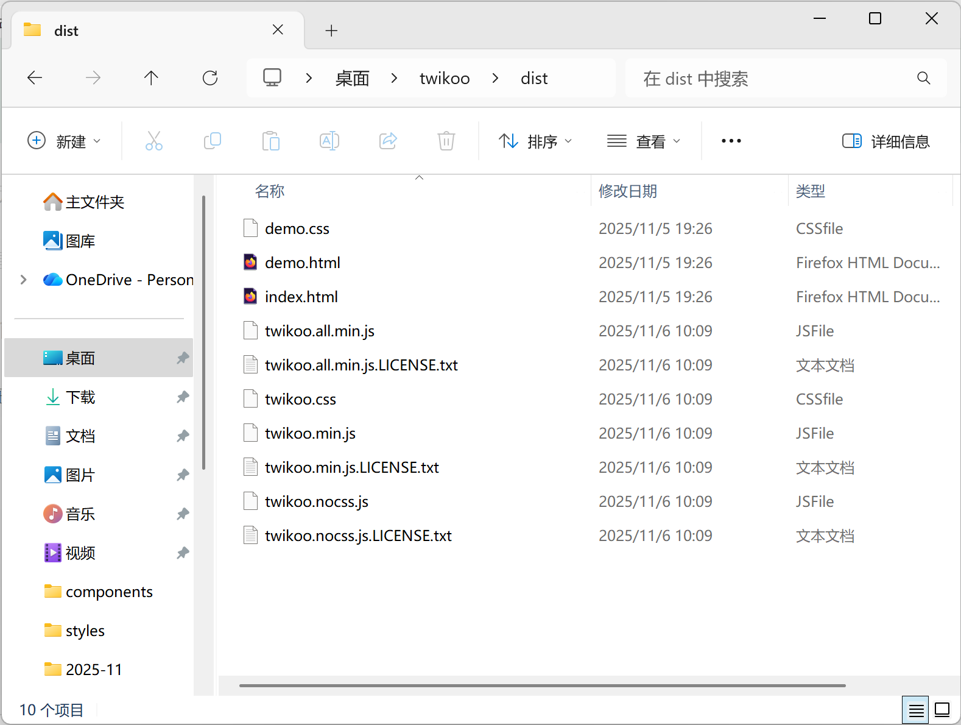Image resolution: width=961 pixels, height=725 pixels.
Task: Open OneDrive cloud icon in sidebar
Action: click(x=53, y=280)
